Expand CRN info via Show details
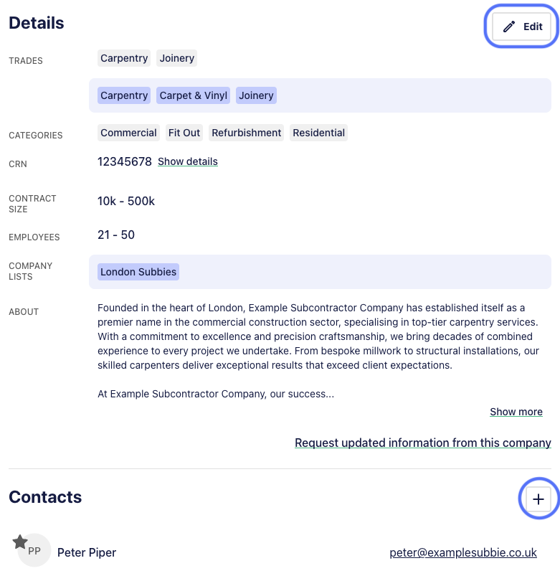 point(188,161)
